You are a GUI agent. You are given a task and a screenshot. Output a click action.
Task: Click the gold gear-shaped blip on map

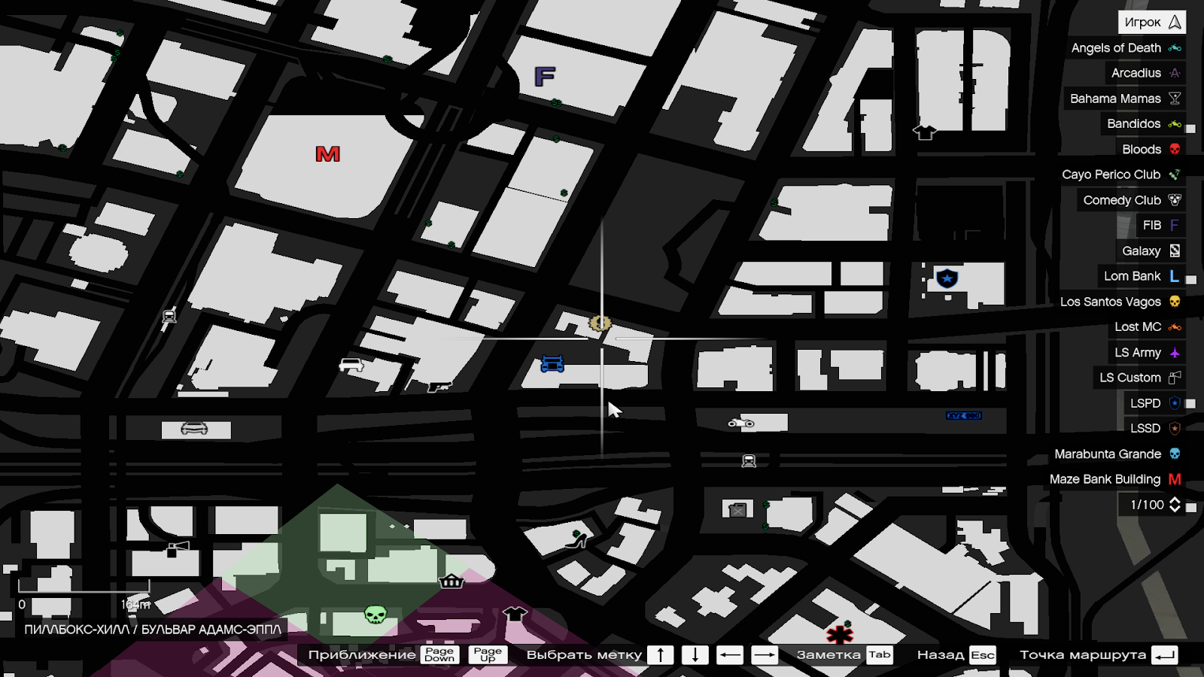[x=600, y=323]
